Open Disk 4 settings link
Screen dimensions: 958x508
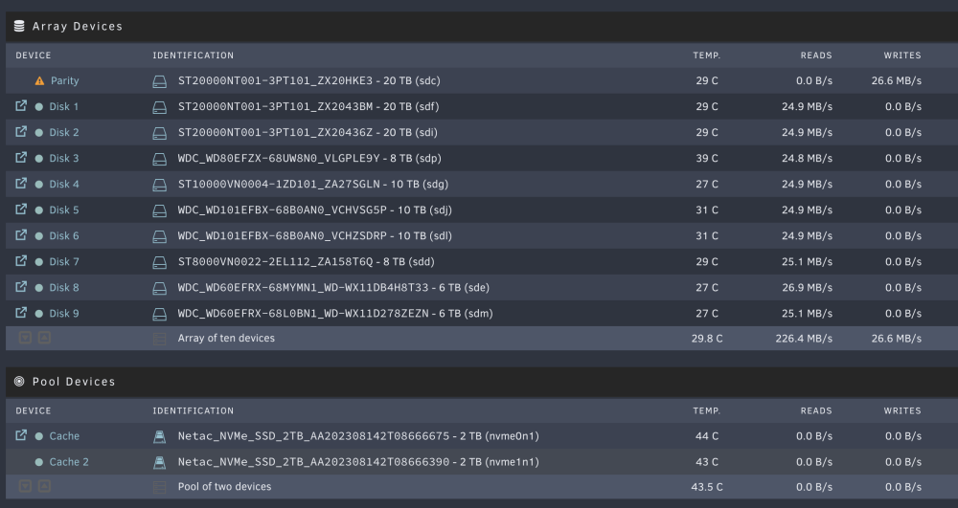pos(64,185)
